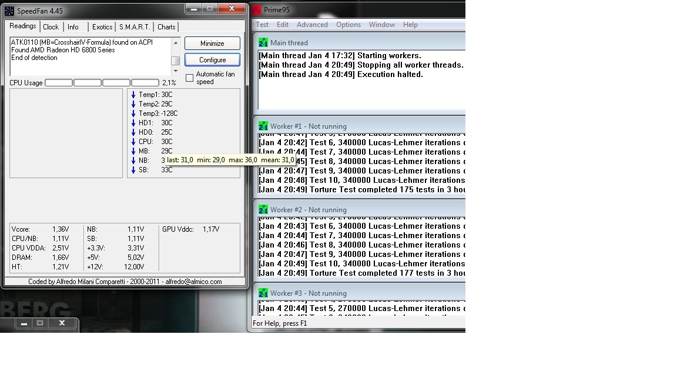Click the CPU temperature down-arrow icon
Screen dimensions: 677x381
click(x=133, y=142)
